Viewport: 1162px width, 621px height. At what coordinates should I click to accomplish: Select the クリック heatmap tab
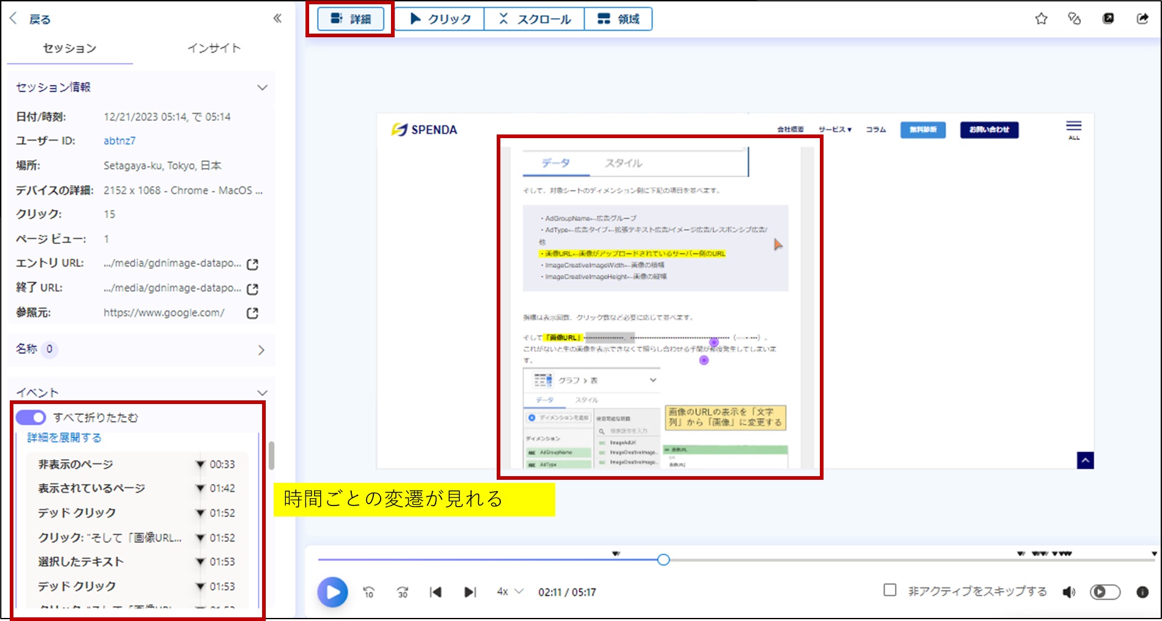[440, 19]
